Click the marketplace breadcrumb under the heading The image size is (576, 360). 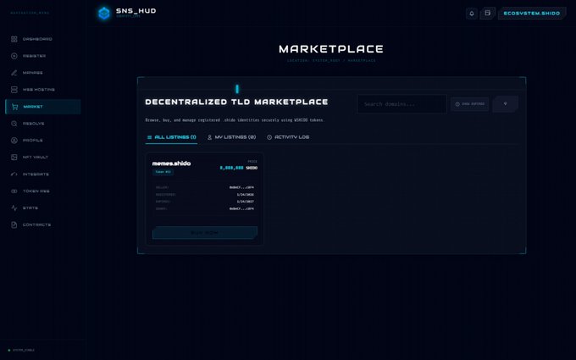click(x=331, y=60)
